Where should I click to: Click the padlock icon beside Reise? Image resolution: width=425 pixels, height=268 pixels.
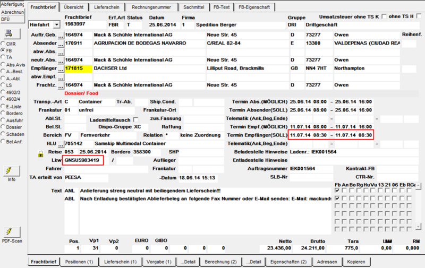click(40, 154)
